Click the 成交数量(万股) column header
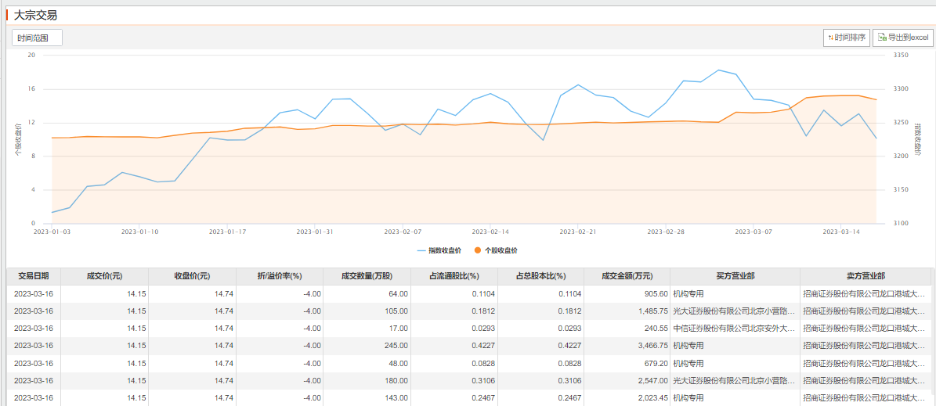936x406 pixels. pyautogui.click(x=367, y=277)
